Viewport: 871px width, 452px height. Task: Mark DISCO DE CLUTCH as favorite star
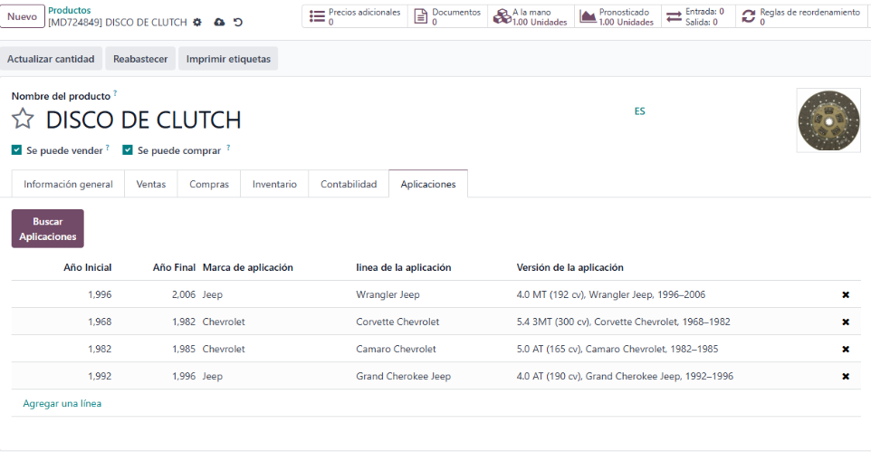click(23, 120)
